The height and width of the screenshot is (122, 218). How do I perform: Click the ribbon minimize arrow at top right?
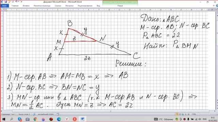[x=214, y=6]
